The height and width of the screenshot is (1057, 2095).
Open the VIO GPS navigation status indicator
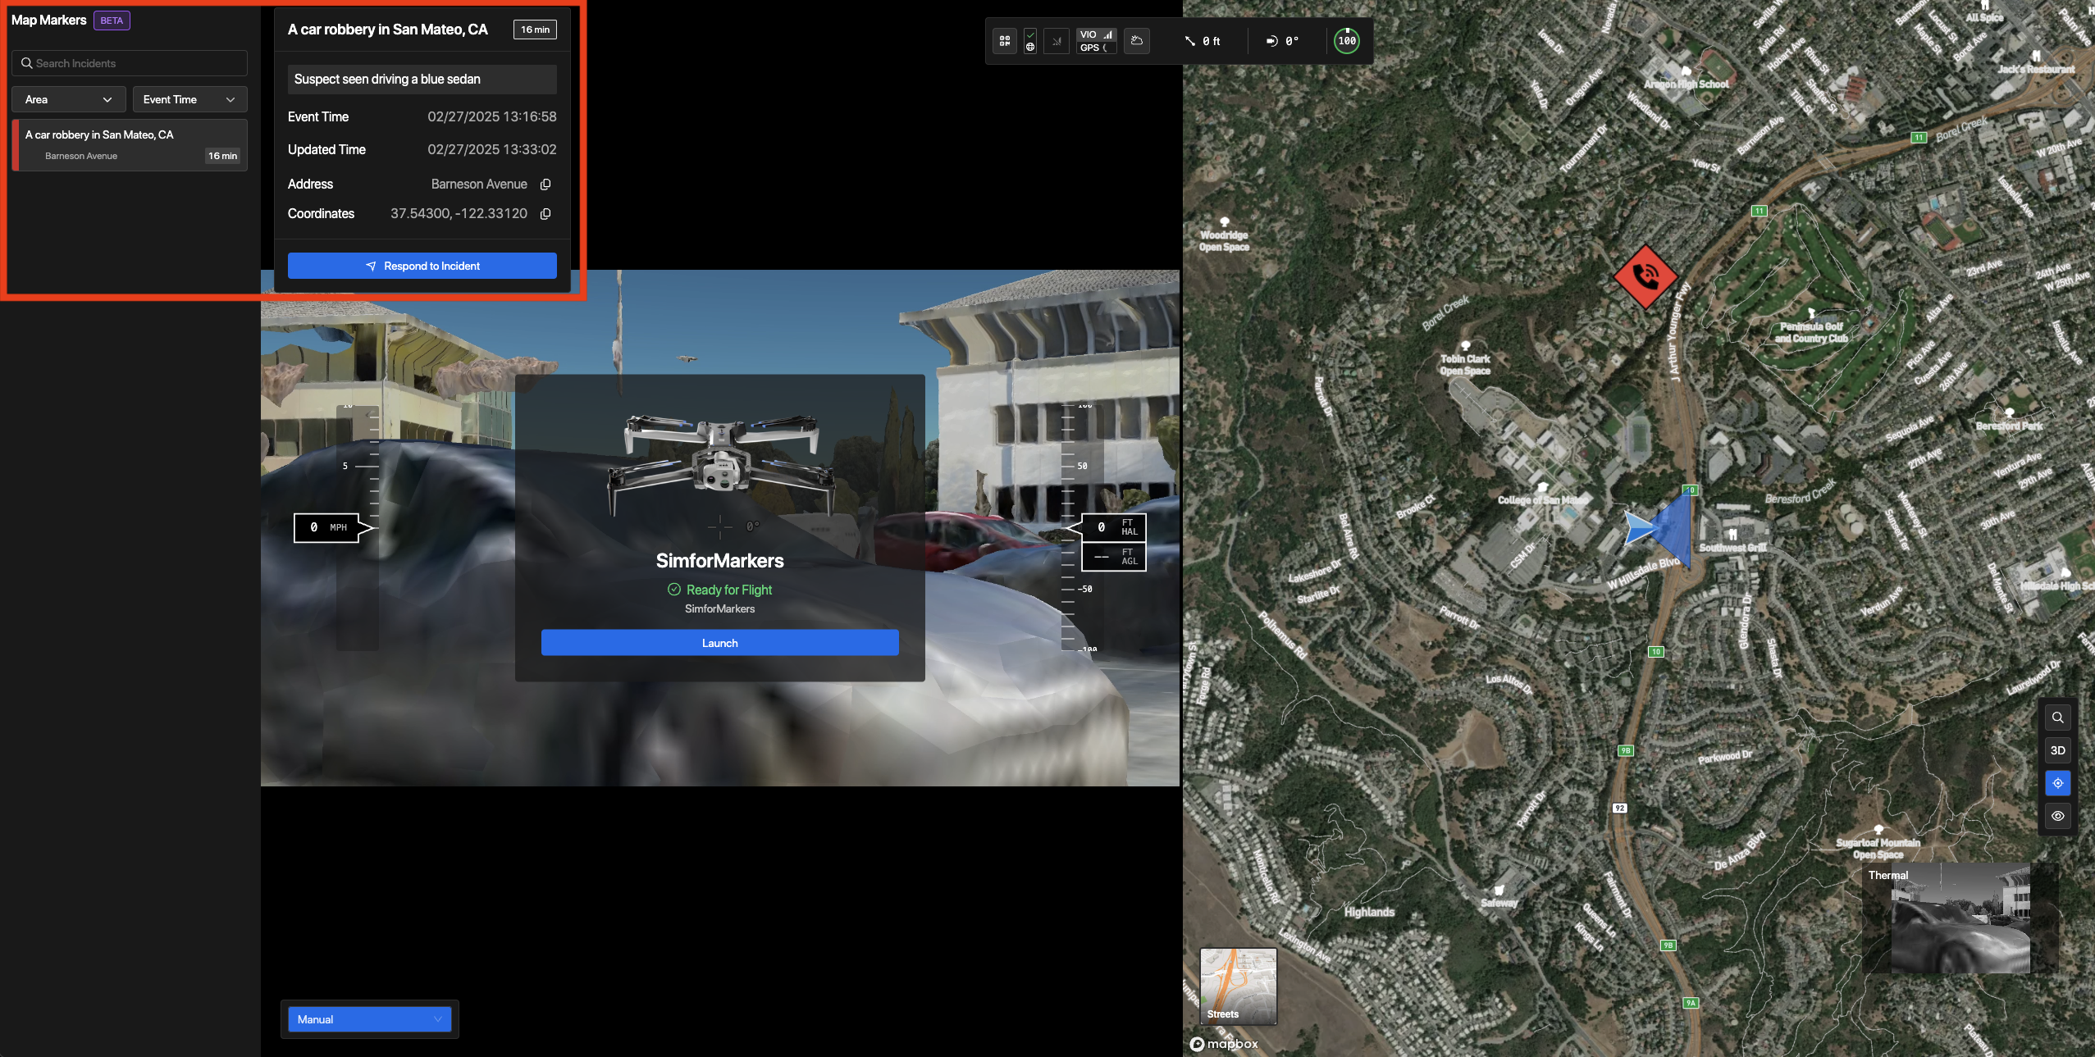tap(1096, 41)
